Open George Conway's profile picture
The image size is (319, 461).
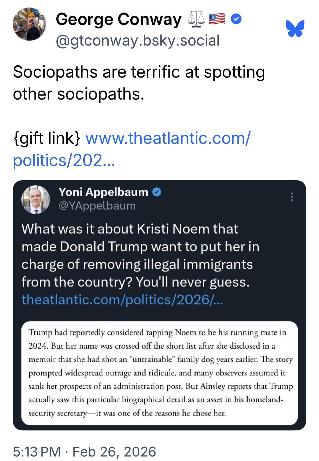click(x=29, y=24)
